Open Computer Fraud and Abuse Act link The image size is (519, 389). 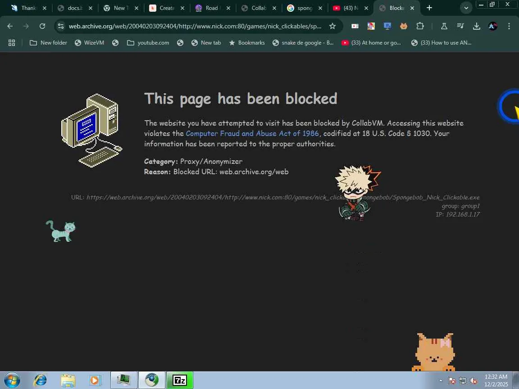(252, 133)
